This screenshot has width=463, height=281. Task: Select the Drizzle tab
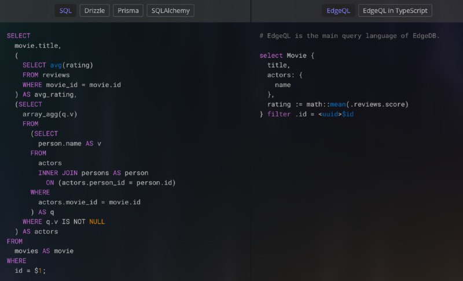pyautogui.click(x=94, y=10)
